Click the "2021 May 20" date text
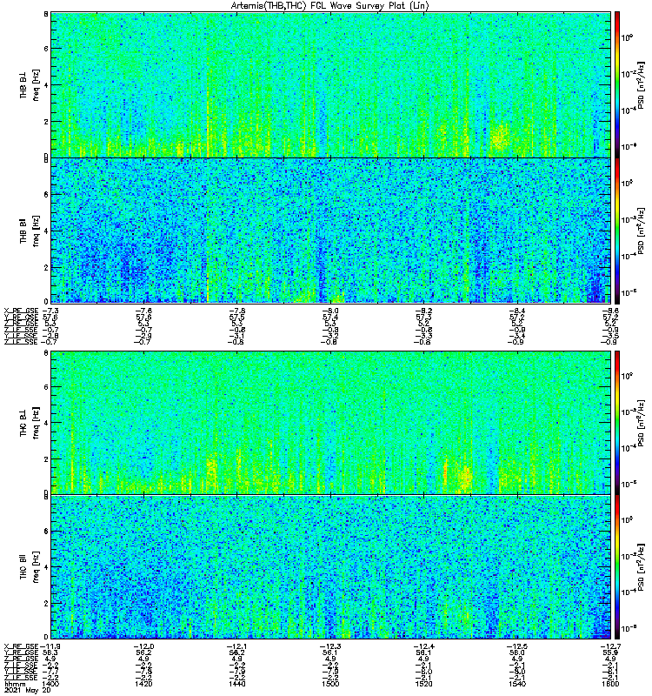The height and width of the screenshot is (696, 652). (28, 690)
